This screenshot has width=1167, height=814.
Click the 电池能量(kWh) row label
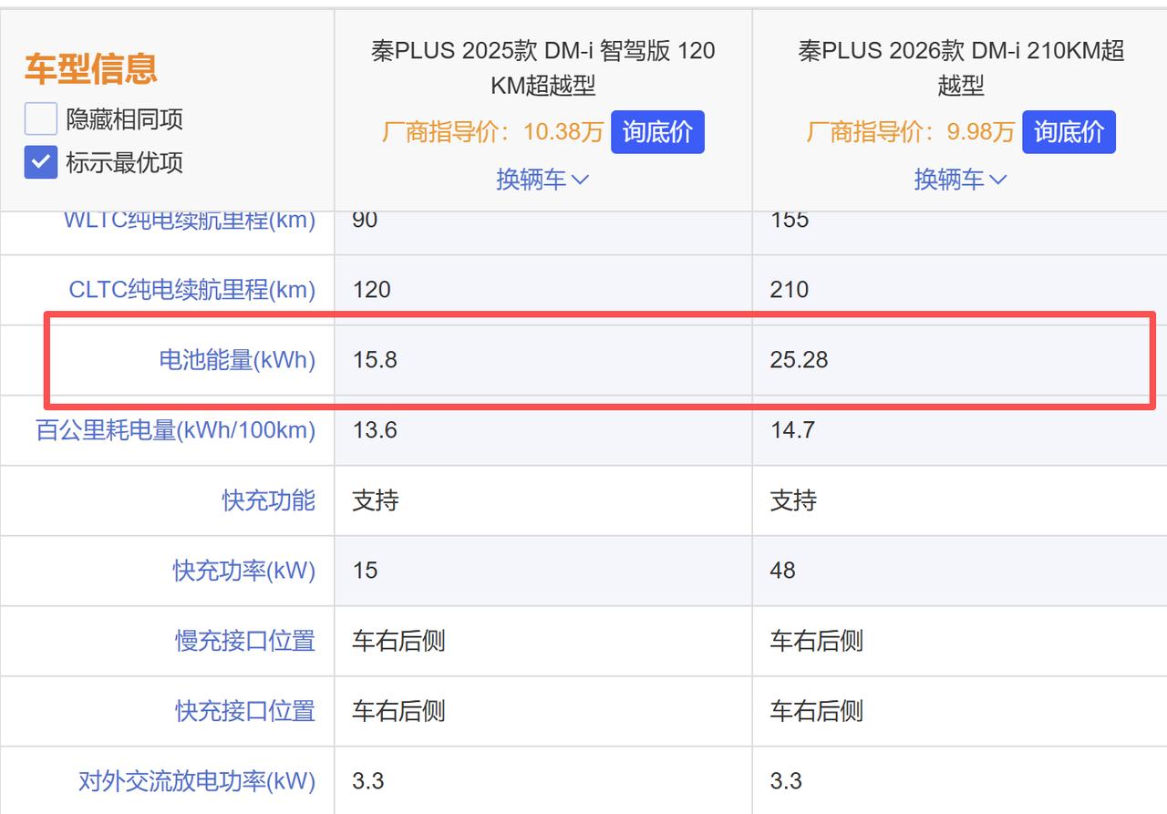[x=237, y=360]
